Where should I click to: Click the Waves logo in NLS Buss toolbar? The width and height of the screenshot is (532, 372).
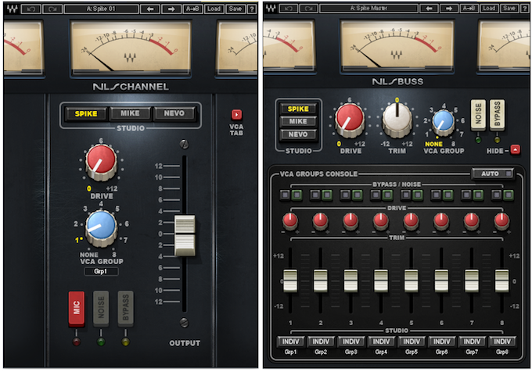271,8
